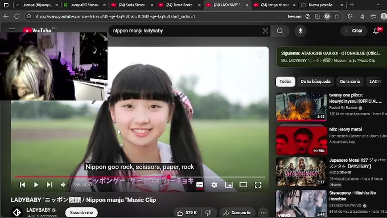Open the Mix: Heavy metal thumbnail
The width and height of the screenshot is (387, 218).
(x=301, y=140)
